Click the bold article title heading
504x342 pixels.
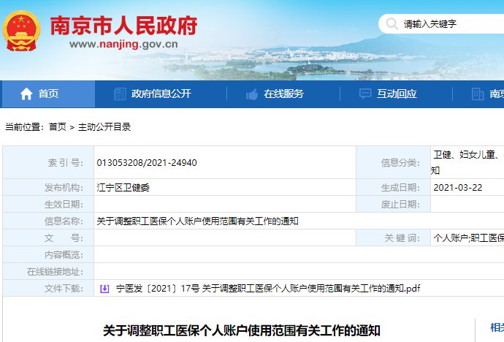[241, 331]
